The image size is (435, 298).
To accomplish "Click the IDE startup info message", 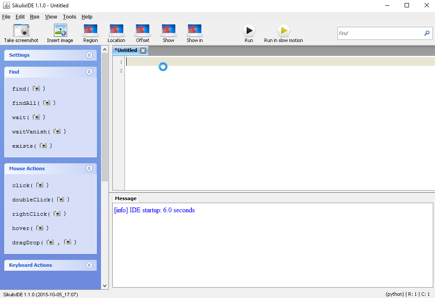I will [x=154, y=210].
